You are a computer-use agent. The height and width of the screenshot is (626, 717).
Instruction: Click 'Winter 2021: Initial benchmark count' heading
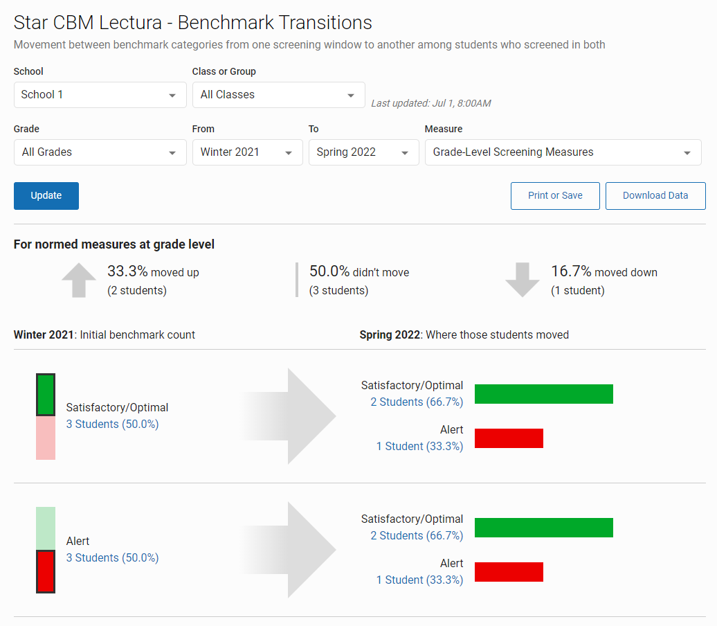tap(105, 335)
